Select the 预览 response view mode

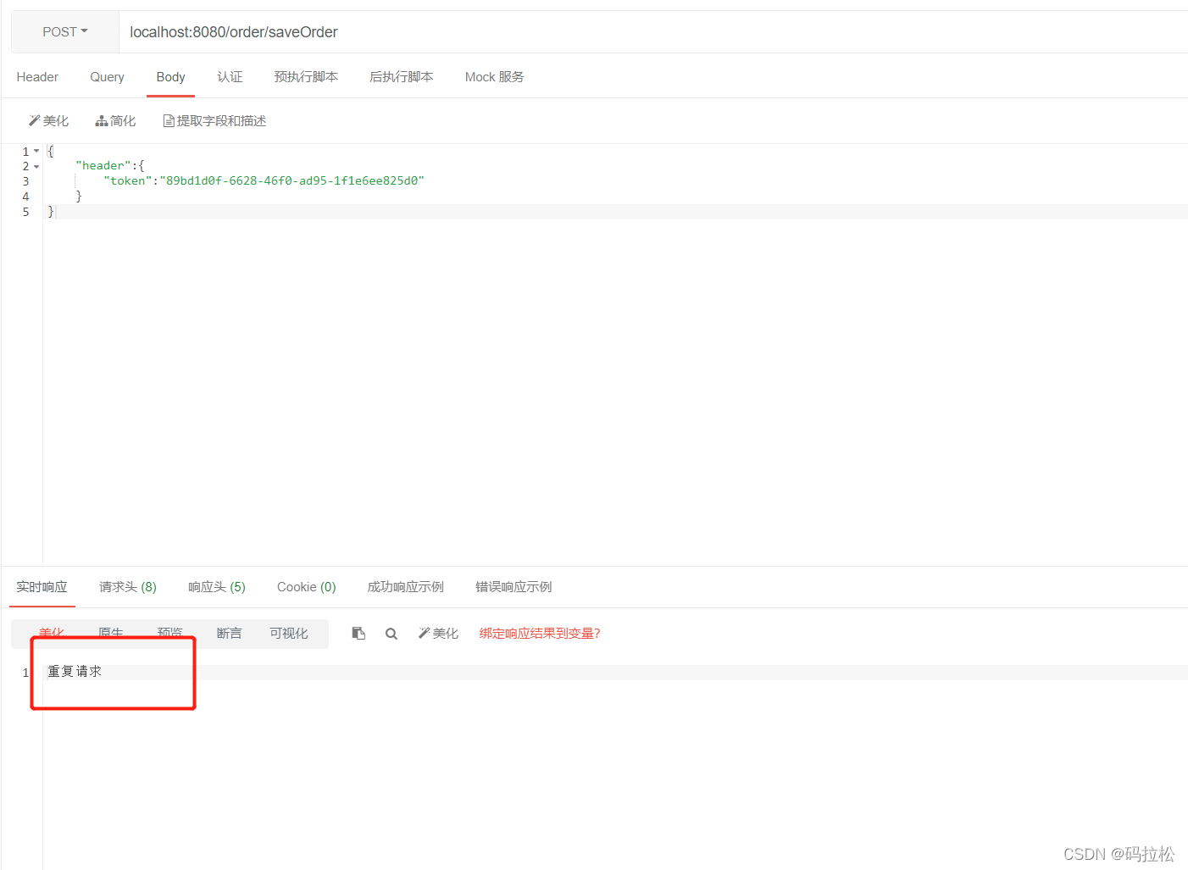[x=169, y=633]
